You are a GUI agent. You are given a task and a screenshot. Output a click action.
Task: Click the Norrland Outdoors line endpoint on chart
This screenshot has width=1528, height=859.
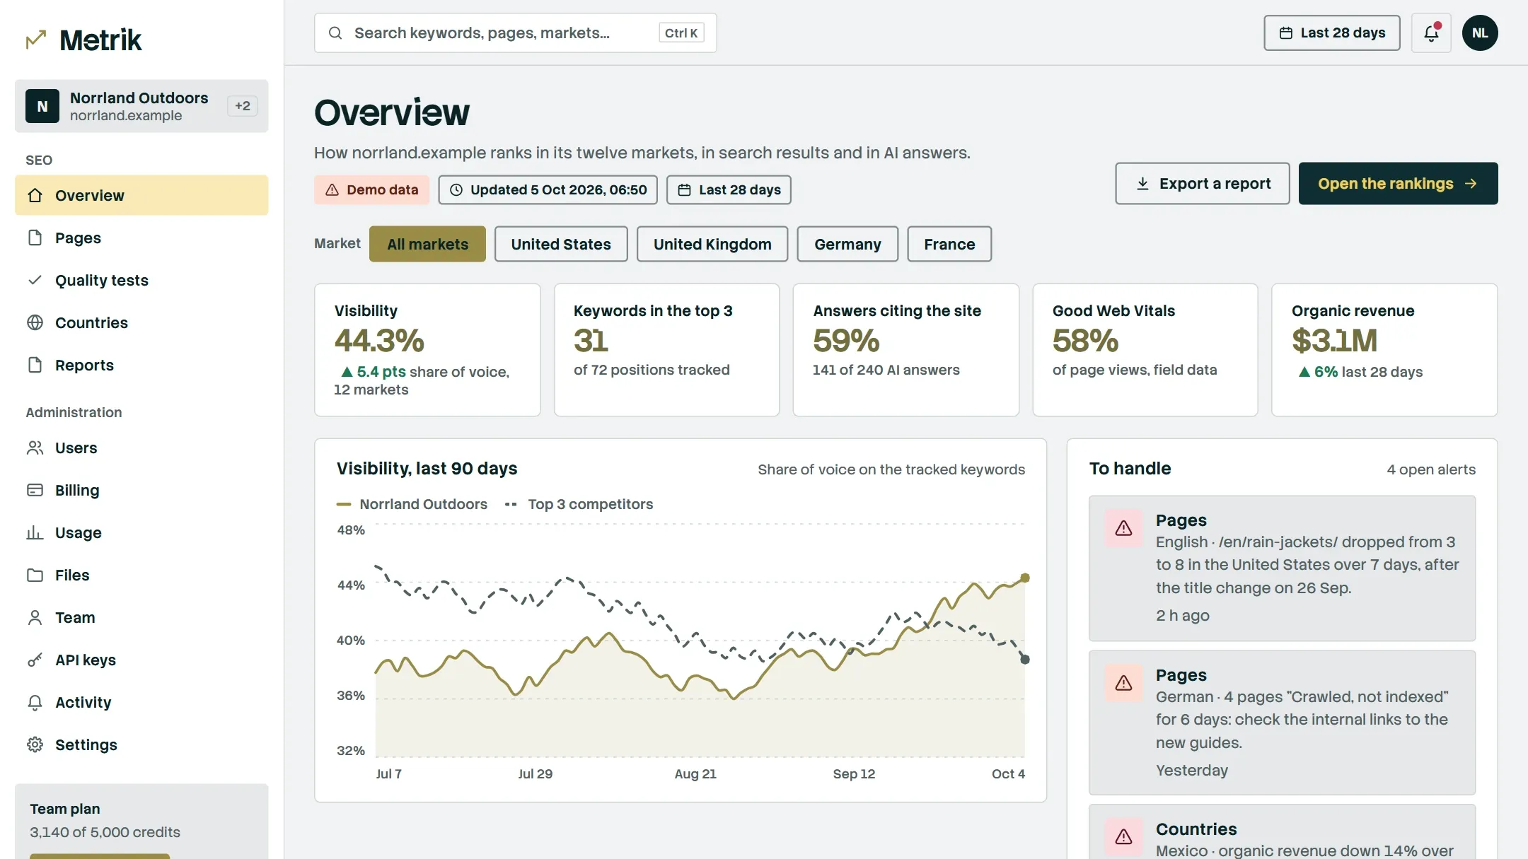click(1024, 578)
